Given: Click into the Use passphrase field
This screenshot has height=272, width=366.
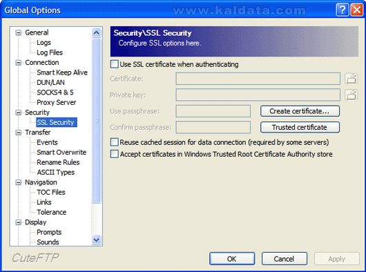Looking at the screenshot, I should coord(213,111).
